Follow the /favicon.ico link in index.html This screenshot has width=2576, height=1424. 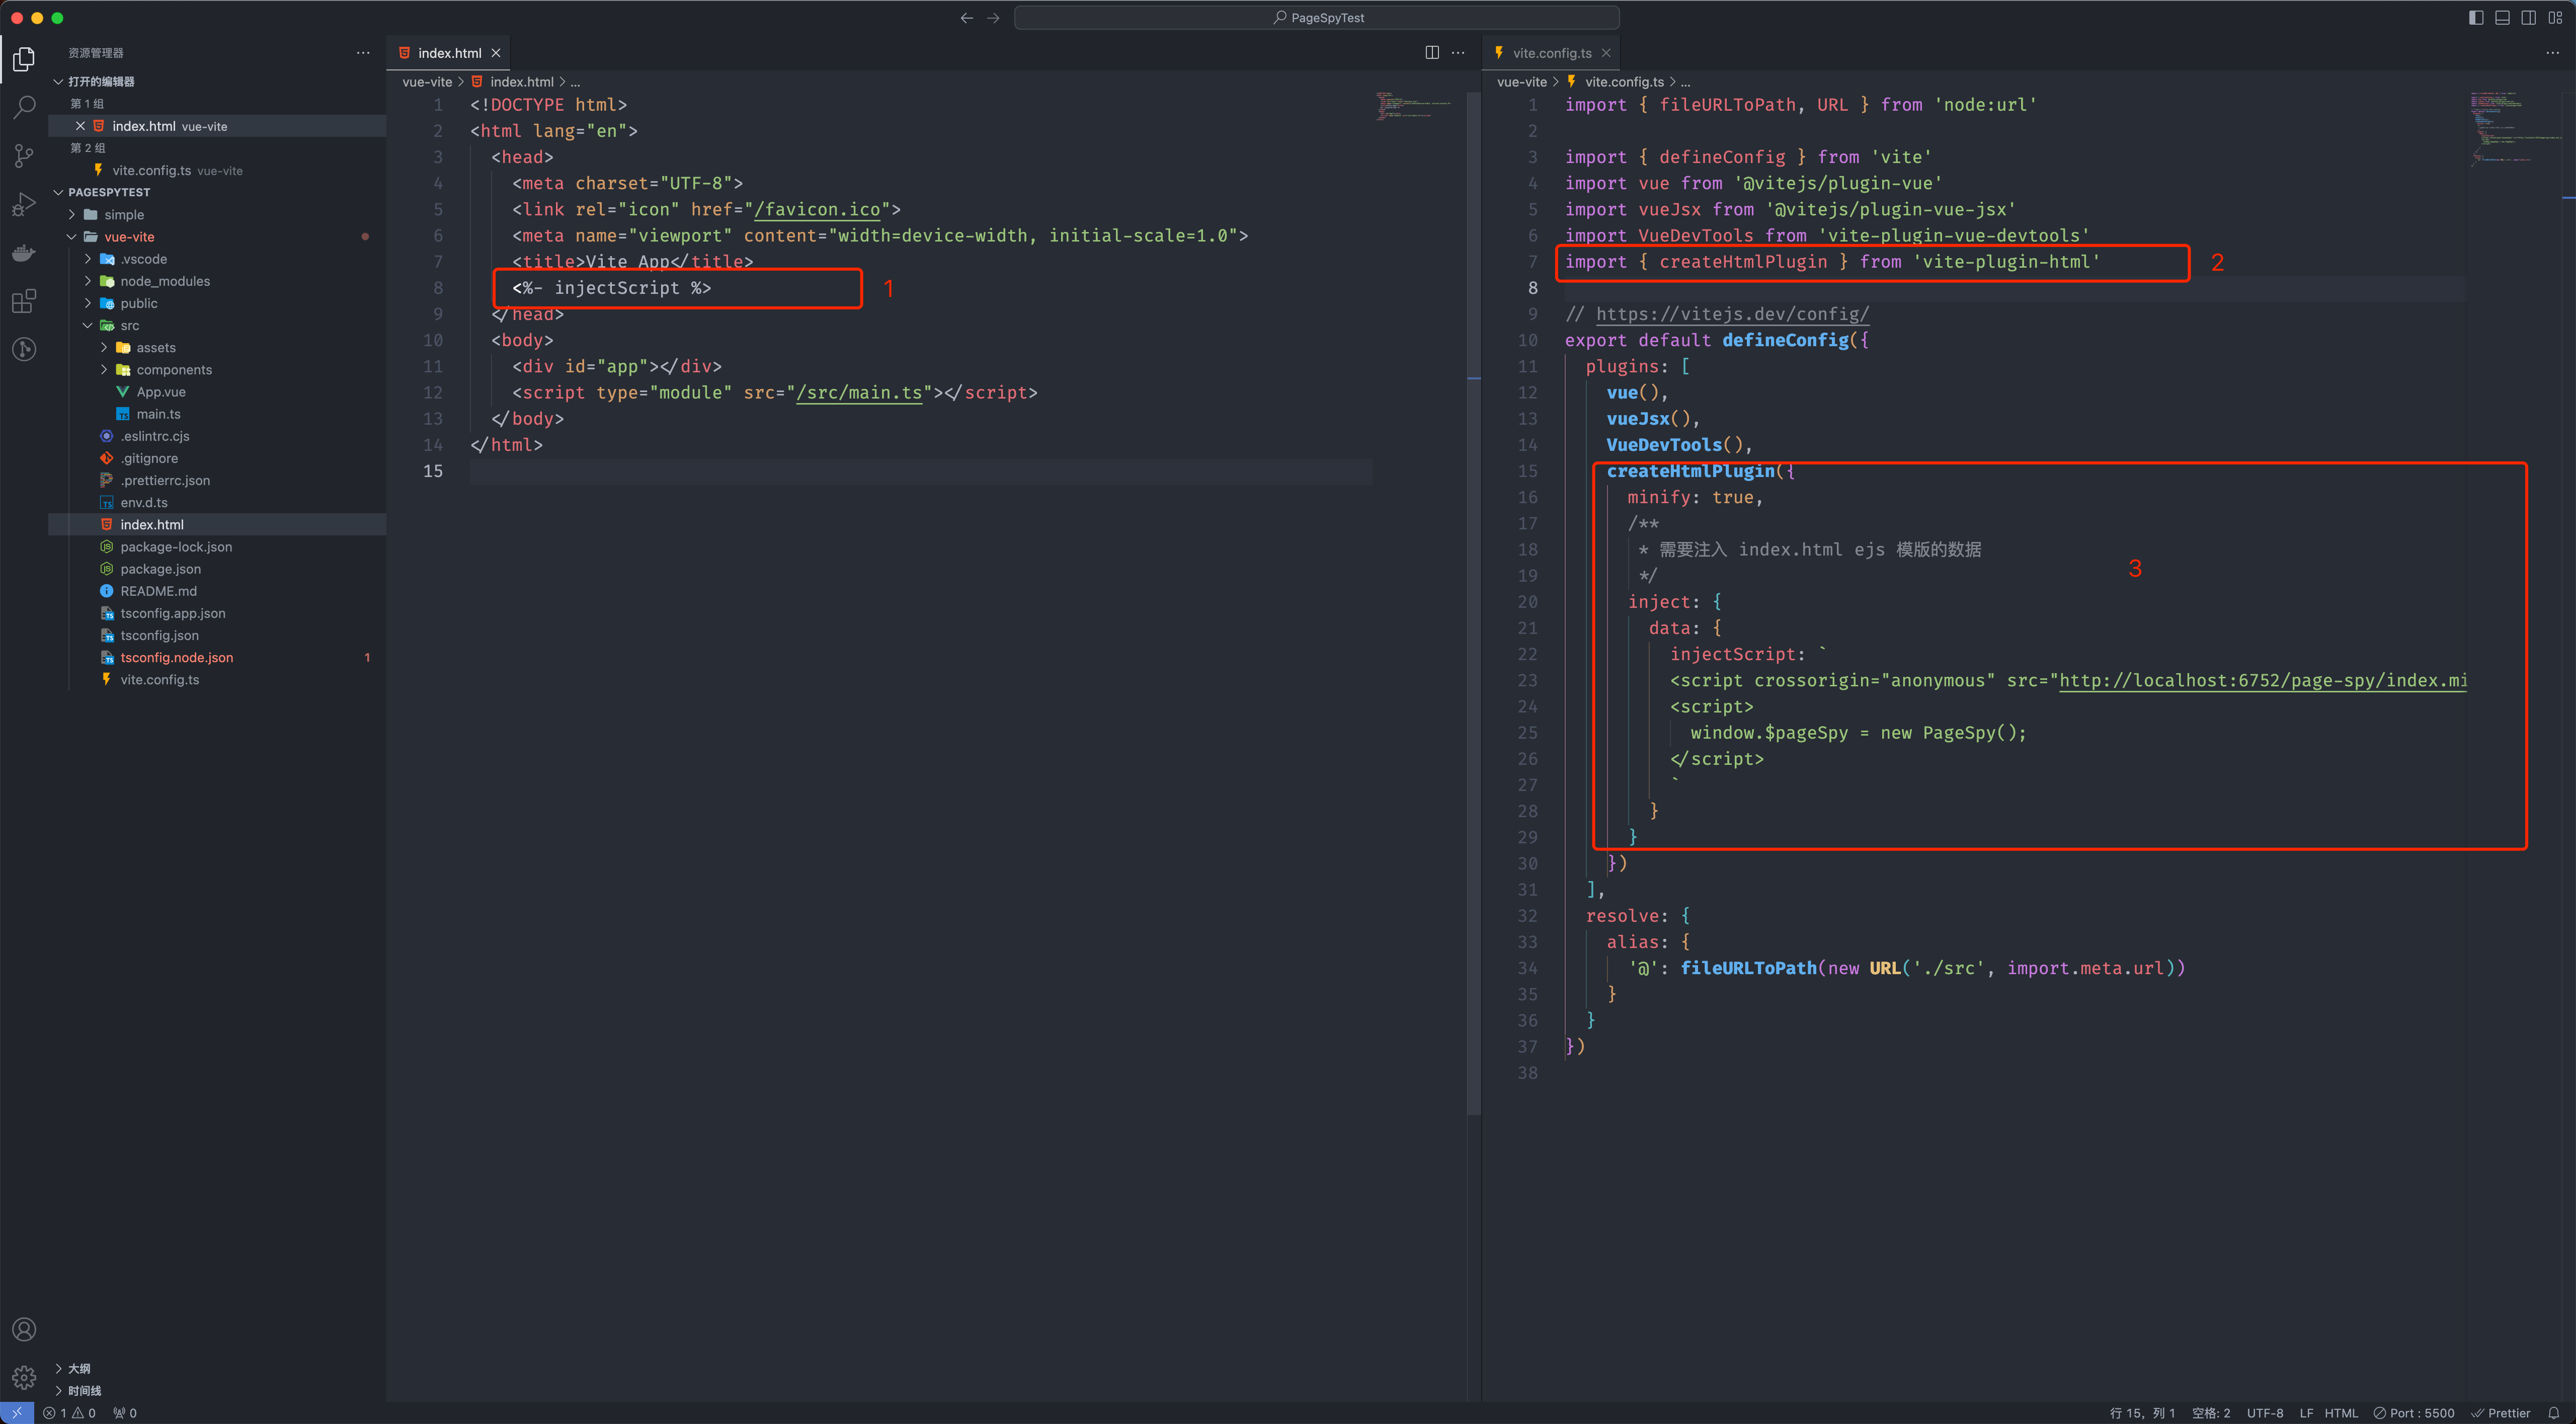point(817,210)
